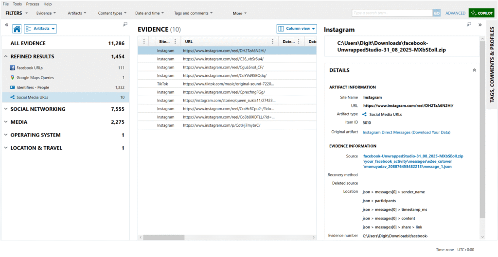Open the Date and time filter
Image resolution: width=498 pixels, height=257 pixels.
point(150,13)
